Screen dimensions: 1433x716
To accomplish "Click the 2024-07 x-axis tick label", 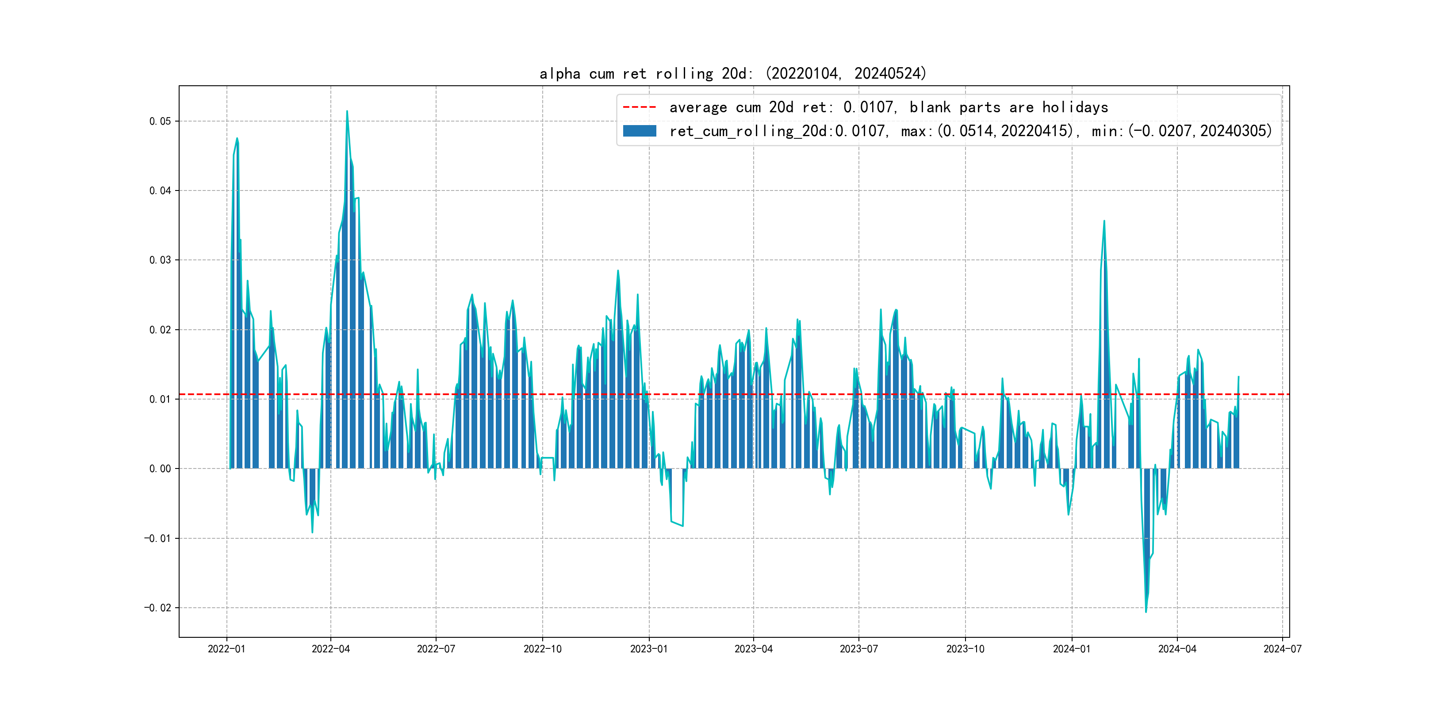I will click(1282, 649).
